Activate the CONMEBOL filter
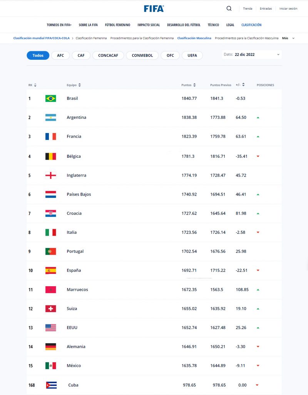The image size is (308, 395). click(x=142, y=55)
